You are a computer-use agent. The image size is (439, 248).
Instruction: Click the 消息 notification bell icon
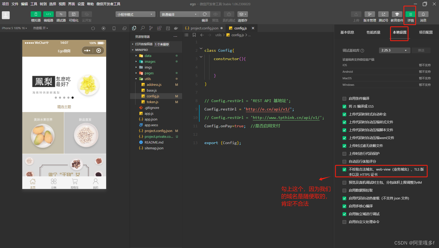click(423, 14)
